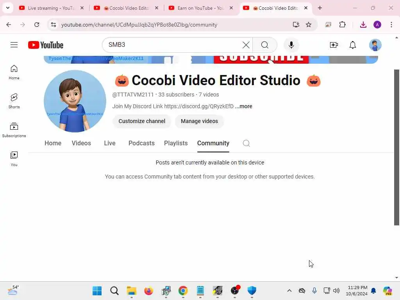Open media controls icon in toolbar

(328, 25)
